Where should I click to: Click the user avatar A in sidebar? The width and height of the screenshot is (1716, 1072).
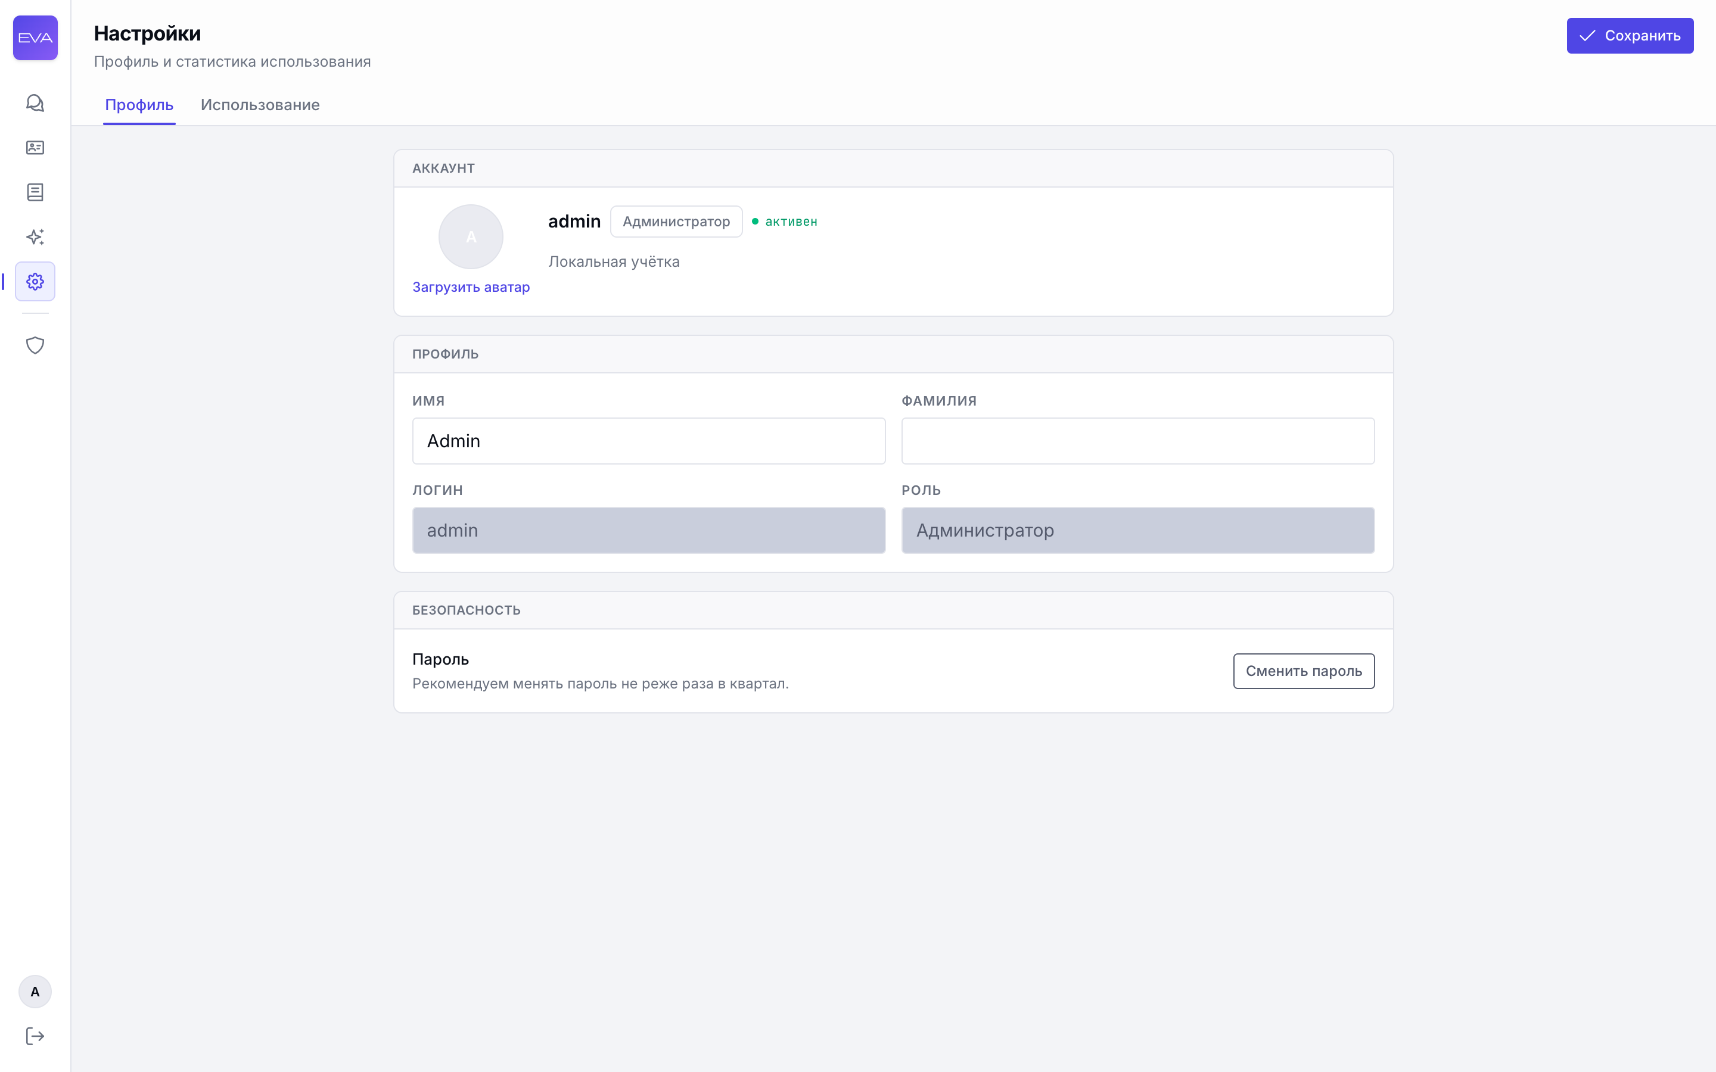(35, 991)
